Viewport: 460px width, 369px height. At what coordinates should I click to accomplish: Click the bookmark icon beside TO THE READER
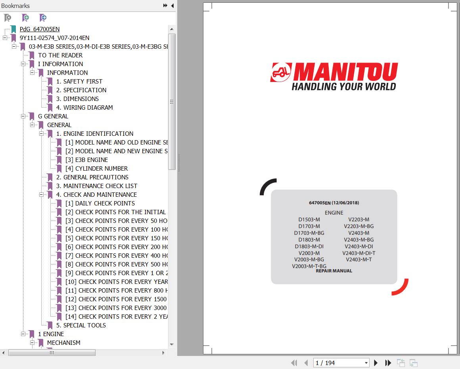[x=32, y=55]
